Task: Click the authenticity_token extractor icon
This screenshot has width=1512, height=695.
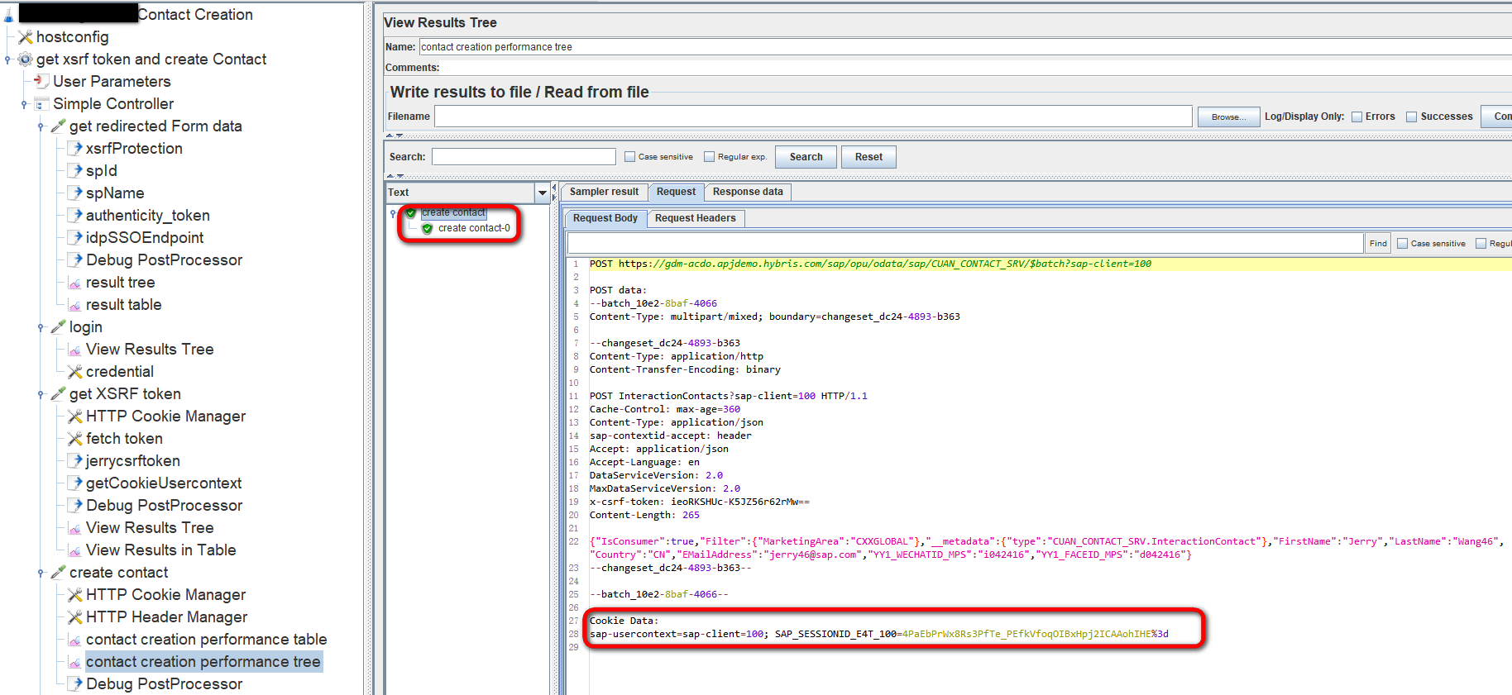Action: coord(74,216)
